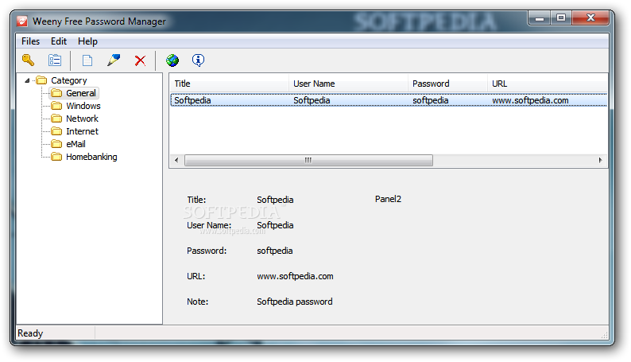Select the Softpedia entry row title
The width and height of the screenshot is (631, 362).
point(192,100)
